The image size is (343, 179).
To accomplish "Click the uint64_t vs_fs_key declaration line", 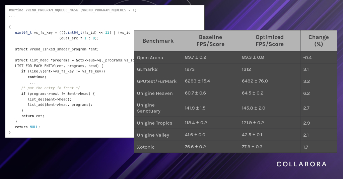I will click(x=73, y=32).
